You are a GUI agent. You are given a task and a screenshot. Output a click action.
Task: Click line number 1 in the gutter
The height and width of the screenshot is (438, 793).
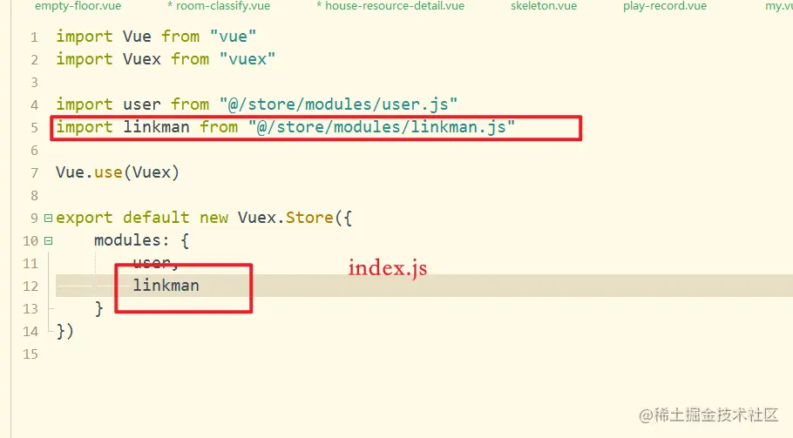[34, 37]
